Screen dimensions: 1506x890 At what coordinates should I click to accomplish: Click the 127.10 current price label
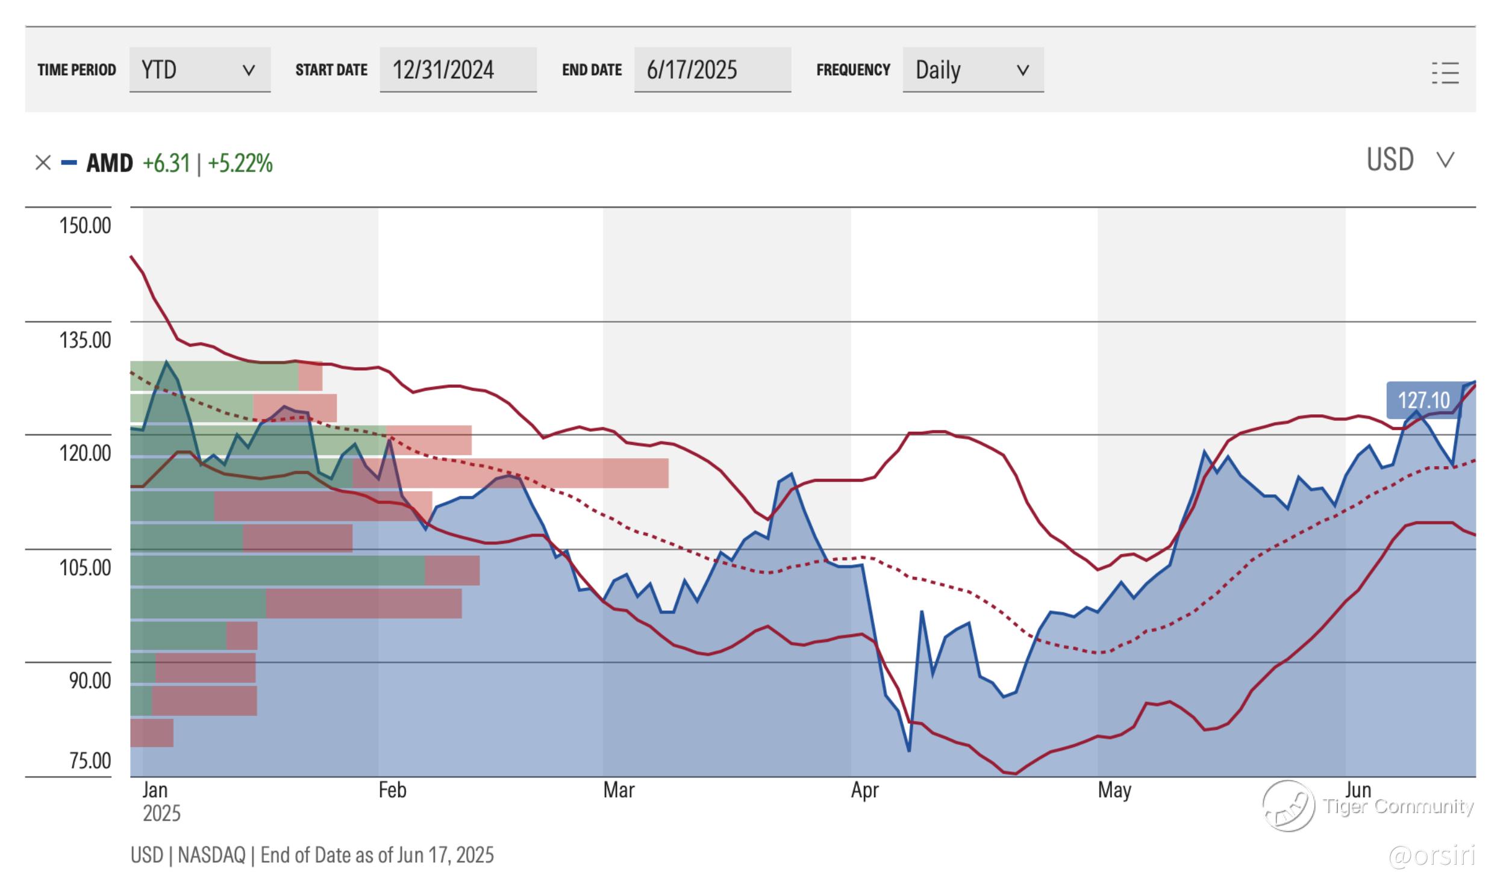pyautogui.click(x=1423, y=400)
